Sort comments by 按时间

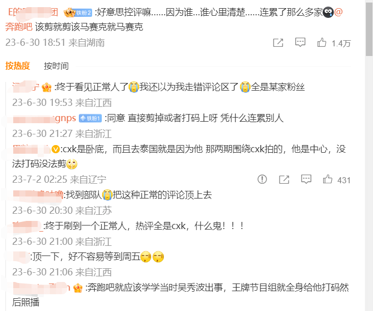56,66
